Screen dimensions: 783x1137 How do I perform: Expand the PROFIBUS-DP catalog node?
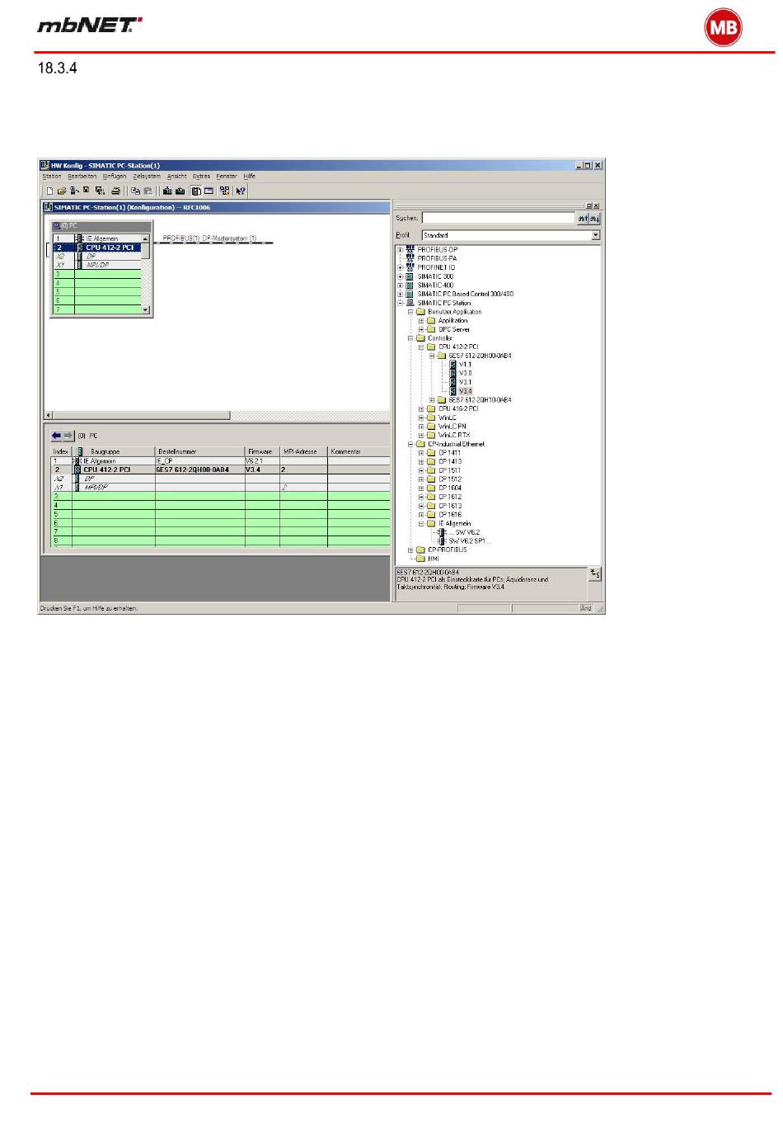400,249
